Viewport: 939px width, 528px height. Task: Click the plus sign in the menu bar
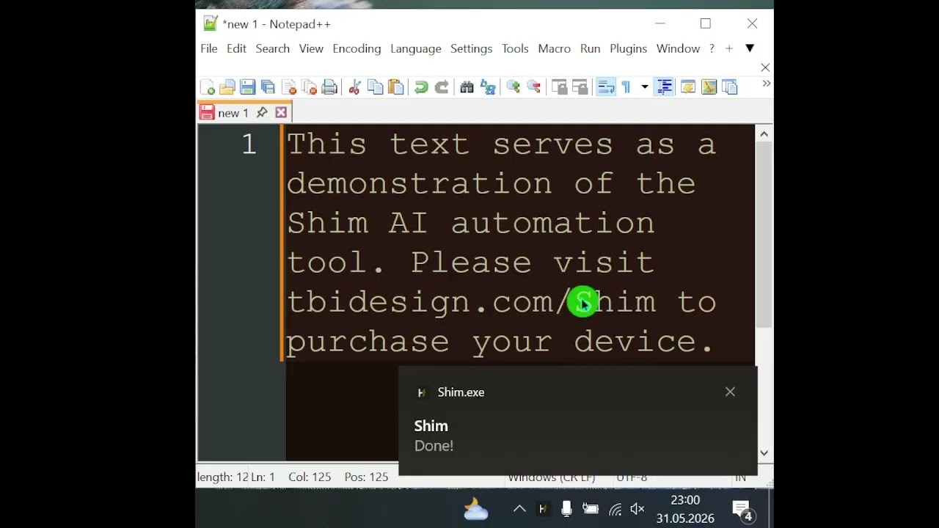click(x=729, y=48)
